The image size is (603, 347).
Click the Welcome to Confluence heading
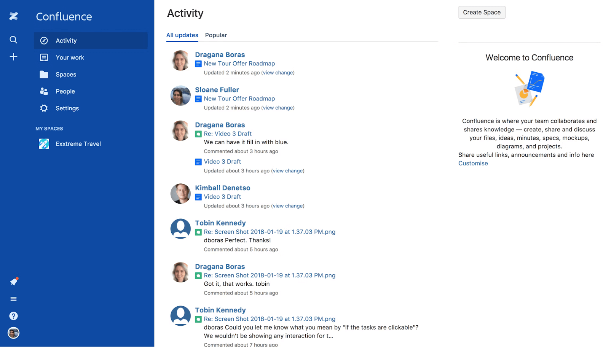tap(530, 57)
